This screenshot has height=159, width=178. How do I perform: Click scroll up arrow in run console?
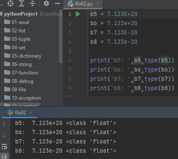4,125
